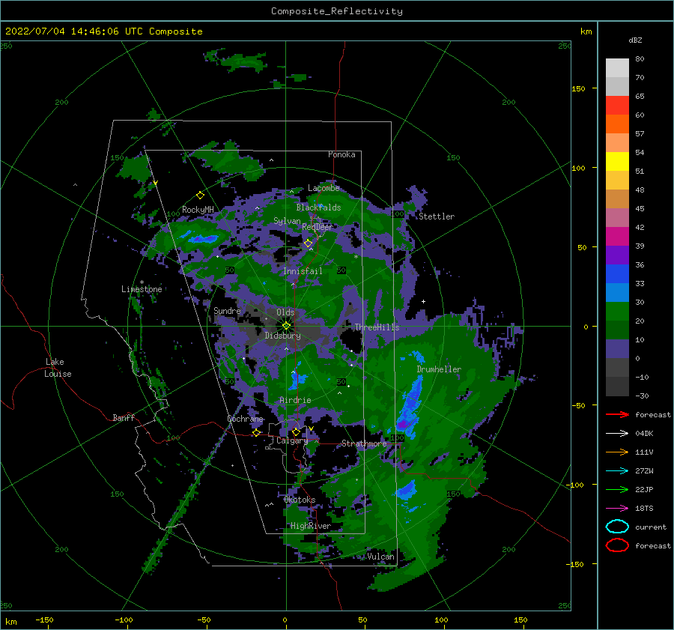Screen dimensions: 674x630
Task: Pick the slate-purple swatch below 10 dBZ
Action: point(617,348)
